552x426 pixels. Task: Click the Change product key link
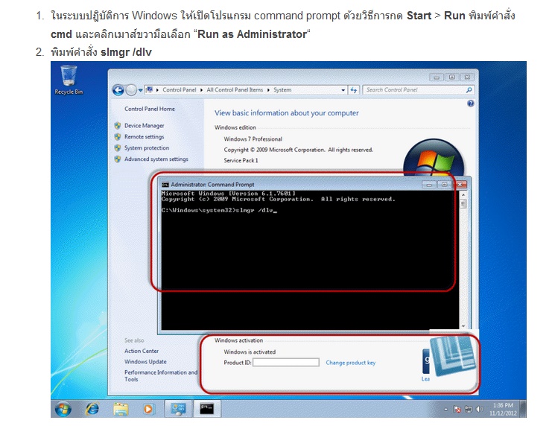(351, 363)
